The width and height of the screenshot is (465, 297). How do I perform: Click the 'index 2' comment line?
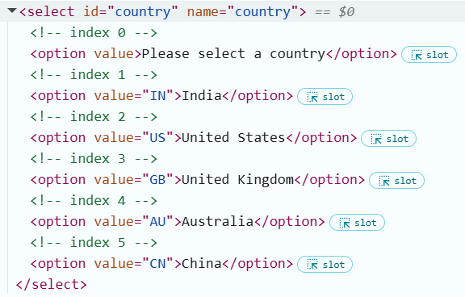coord(94,116)
